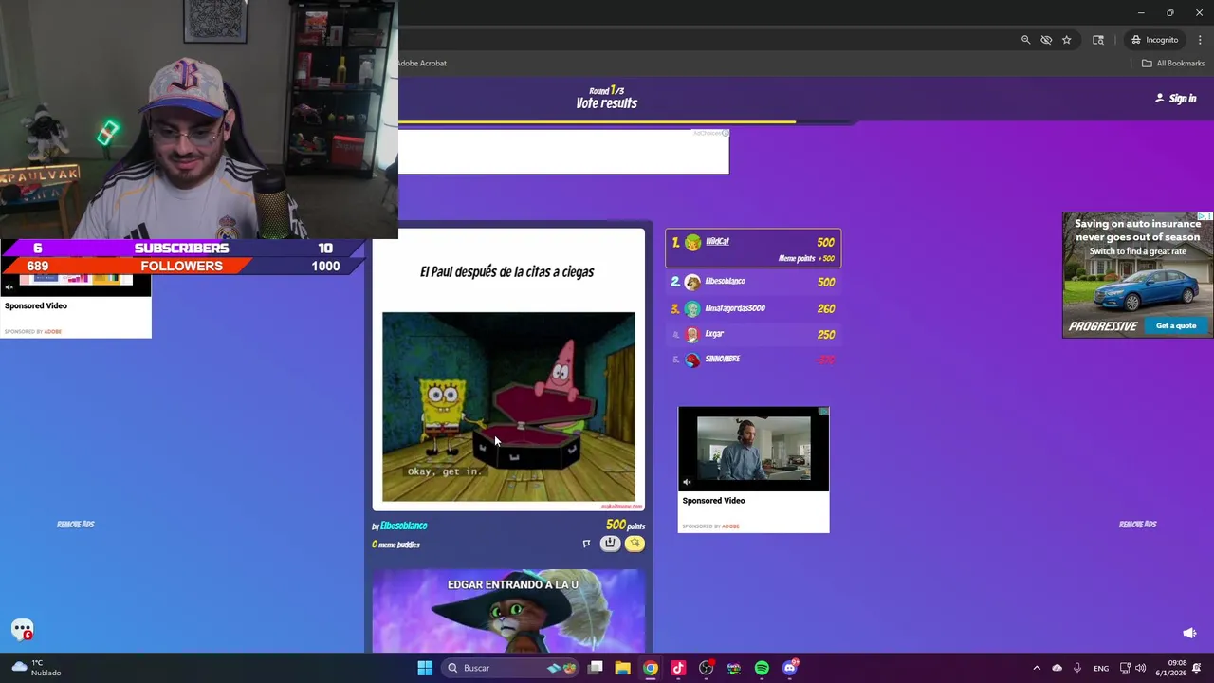Click the left REMOVE ADS link
This screenshot has width=1214, height=683.
tap(76, 525)
